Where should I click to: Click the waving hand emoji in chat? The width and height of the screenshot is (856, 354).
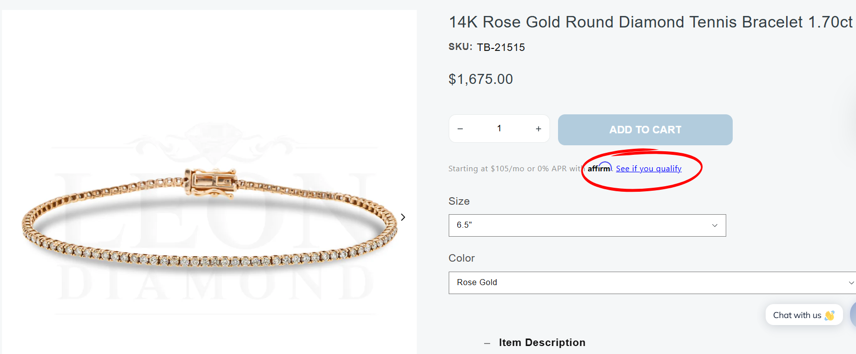pyautogui.click(x=830, y=315)
